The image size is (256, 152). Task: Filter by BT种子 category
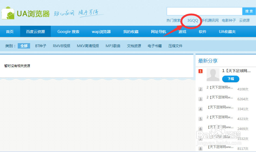(x=41, y=46)
